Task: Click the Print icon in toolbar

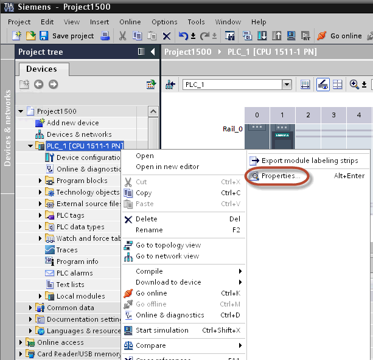Action: pyautogui.click(x=105, y=36)
